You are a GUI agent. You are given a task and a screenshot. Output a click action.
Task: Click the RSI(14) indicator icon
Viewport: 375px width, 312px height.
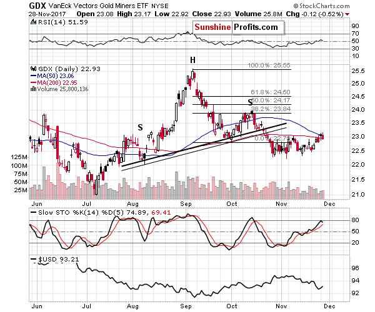coord(34,22)
